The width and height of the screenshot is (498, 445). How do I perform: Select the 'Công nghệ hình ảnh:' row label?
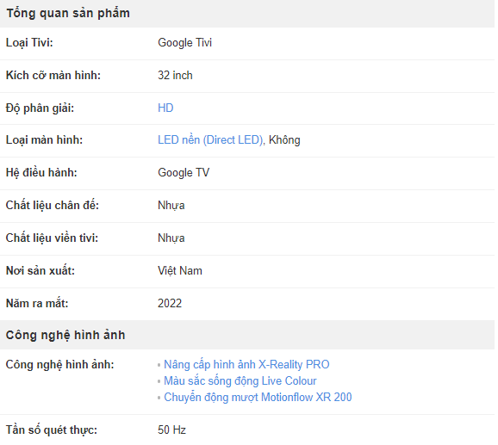click(x=59, y=364)
